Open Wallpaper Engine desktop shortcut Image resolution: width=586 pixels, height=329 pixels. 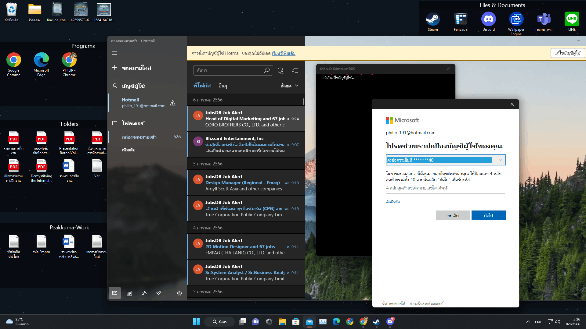(516, 23)
